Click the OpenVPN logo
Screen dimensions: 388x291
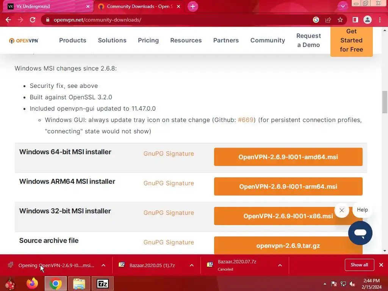point(24,41)
